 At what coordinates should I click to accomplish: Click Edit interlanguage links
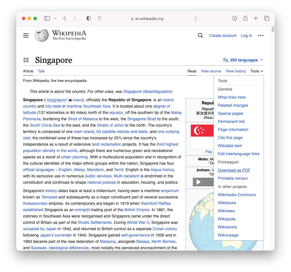point(239,154)
